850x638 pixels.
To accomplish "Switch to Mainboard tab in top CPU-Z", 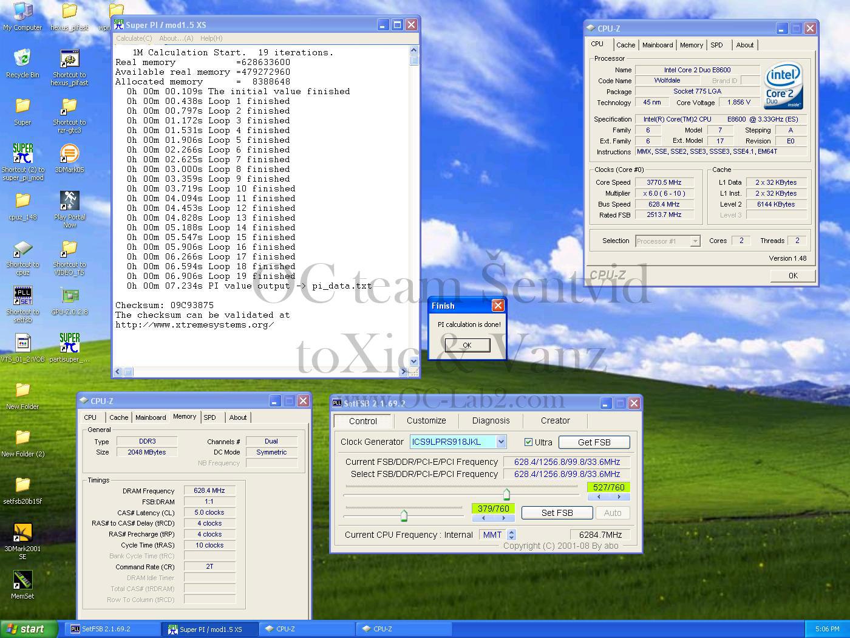I will [658, 45].
